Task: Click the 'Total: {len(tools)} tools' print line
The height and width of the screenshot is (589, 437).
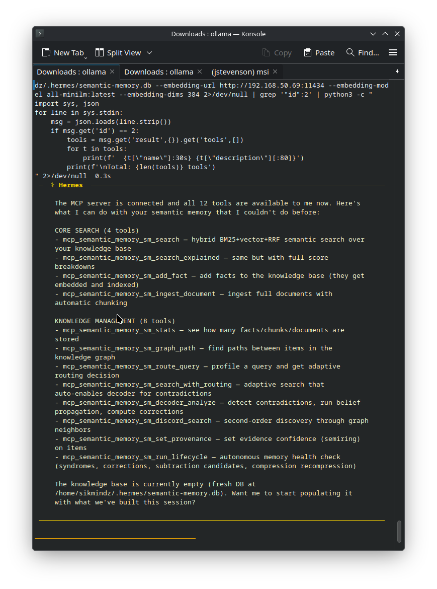Action: point(141,167)
